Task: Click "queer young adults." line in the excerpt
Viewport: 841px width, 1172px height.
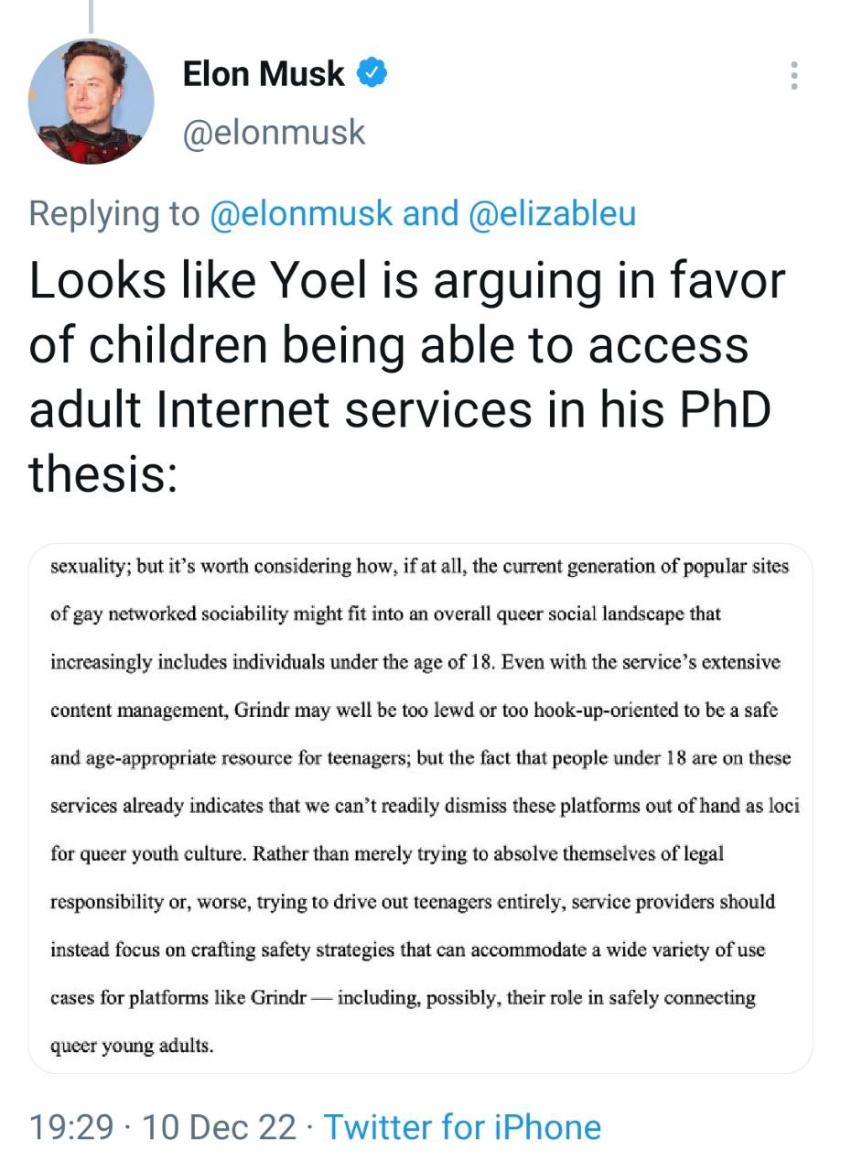Action: 132,1045
